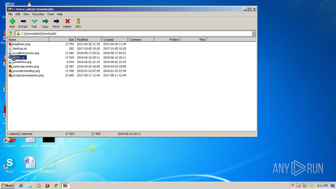Open CCleaner desktop shortcut
Screen dimensions: 336x189
coord(9,142)
